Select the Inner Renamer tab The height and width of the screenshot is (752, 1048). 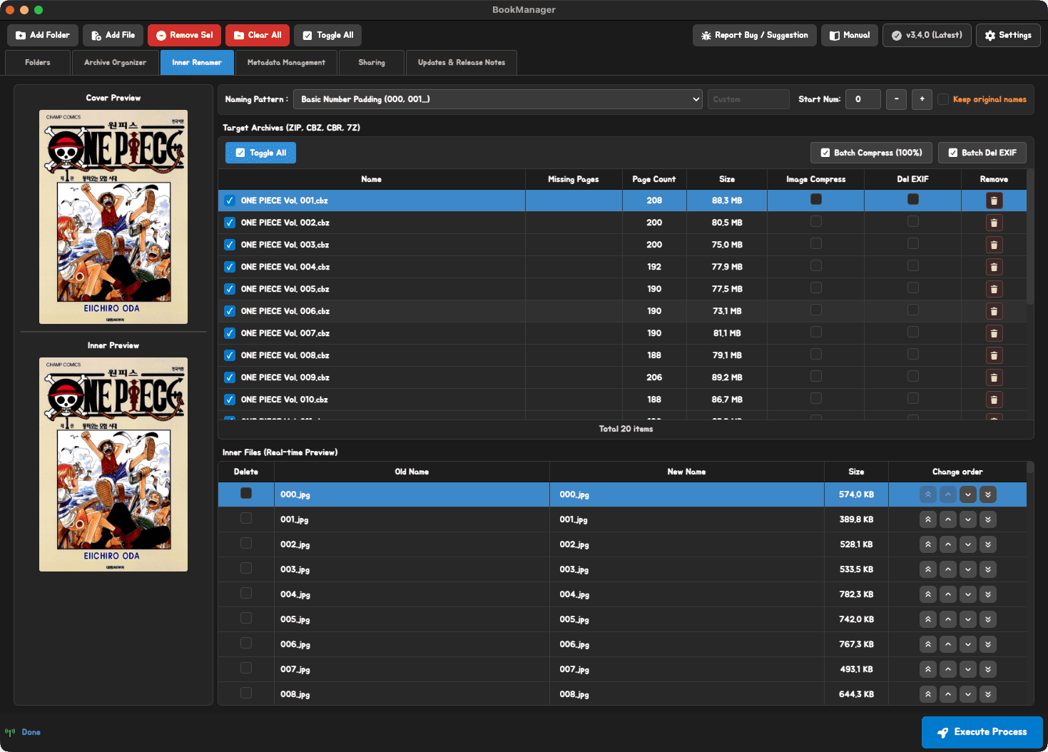point(197,63)
